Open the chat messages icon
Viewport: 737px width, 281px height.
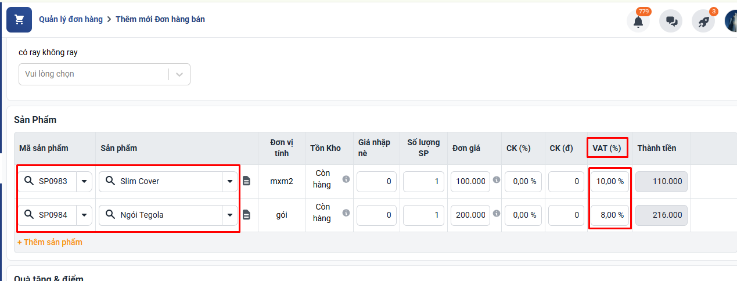(671, 21)
